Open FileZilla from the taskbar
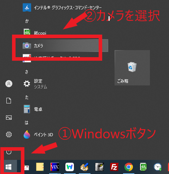The image size is (169, 174). click(x=114, y=167)
